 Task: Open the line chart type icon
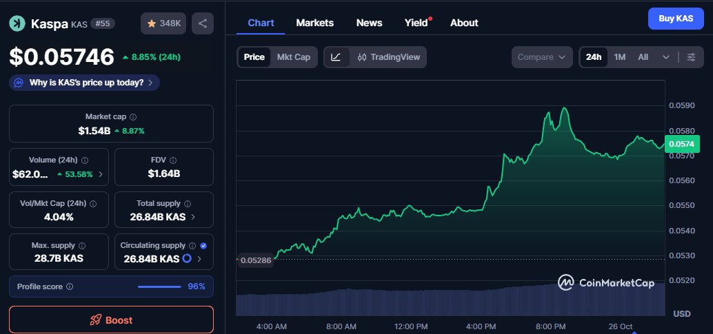[336, 57]
